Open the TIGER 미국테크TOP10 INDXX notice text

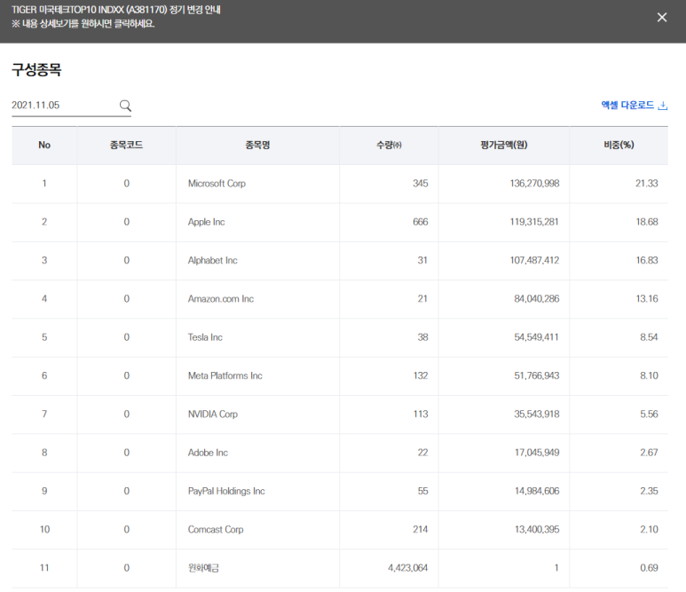click(x=116, y=10)
